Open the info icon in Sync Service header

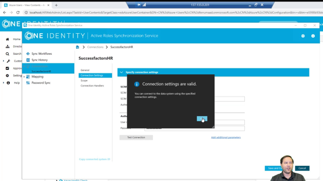click(x=313, y=36)
